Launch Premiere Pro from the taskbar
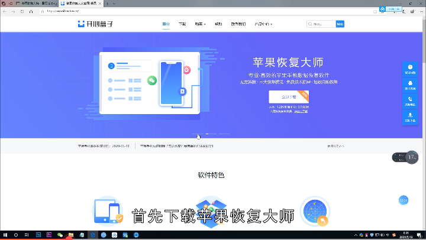Viewport: 426px width, 240px height. [x=49, y=235]
